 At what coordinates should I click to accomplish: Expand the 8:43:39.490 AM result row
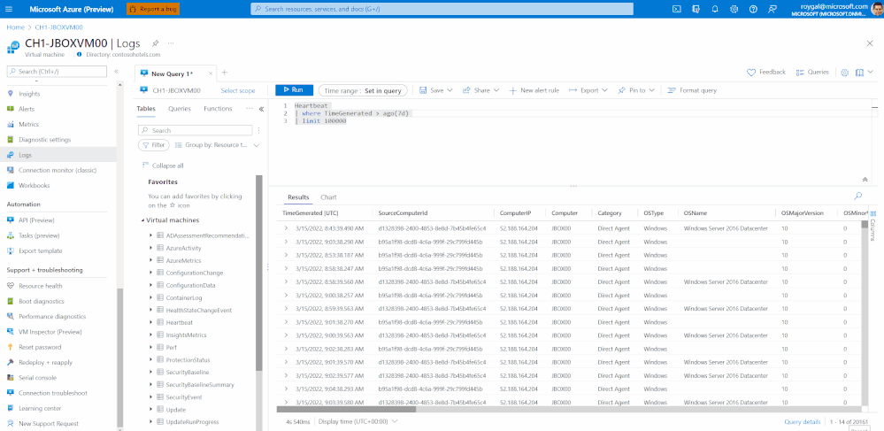286,228
